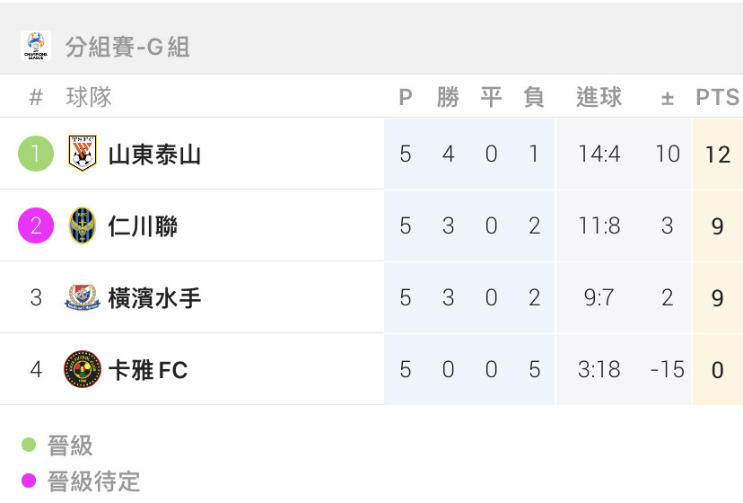Click the Yokohama F. Marinos team crest
This screenshot has height=503, width=743.
(83, 297)
